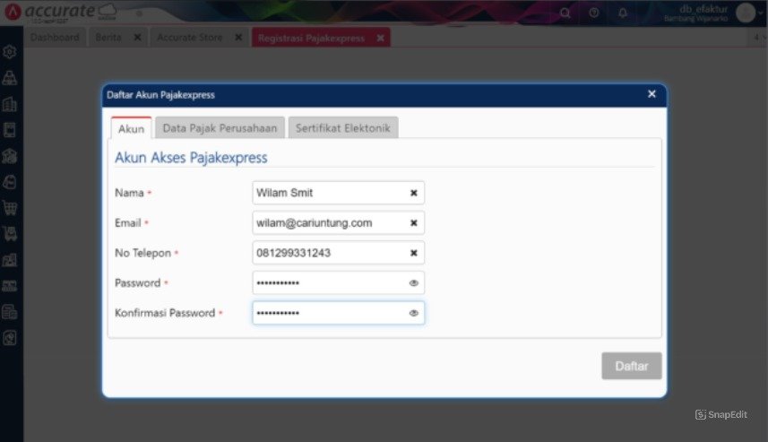768x442 pixels.
Task: Open the last sidebar icon
Action: pos(10,338)
